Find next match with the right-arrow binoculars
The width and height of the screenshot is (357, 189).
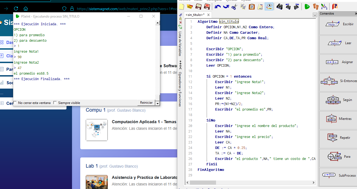point(297,6)
